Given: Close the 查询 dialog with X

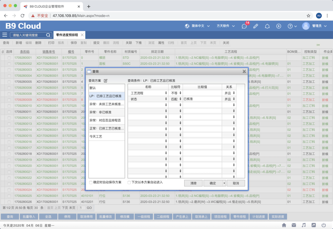Looking at the screenshot, I should click(244, 71).
